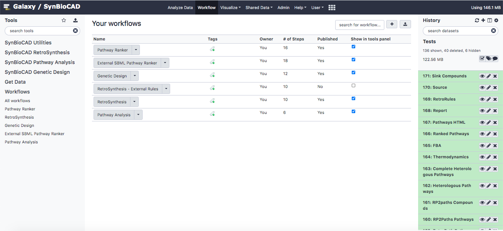Open the Admin page
The width and height of the screenshot is (503, 231).
point(283,7)
